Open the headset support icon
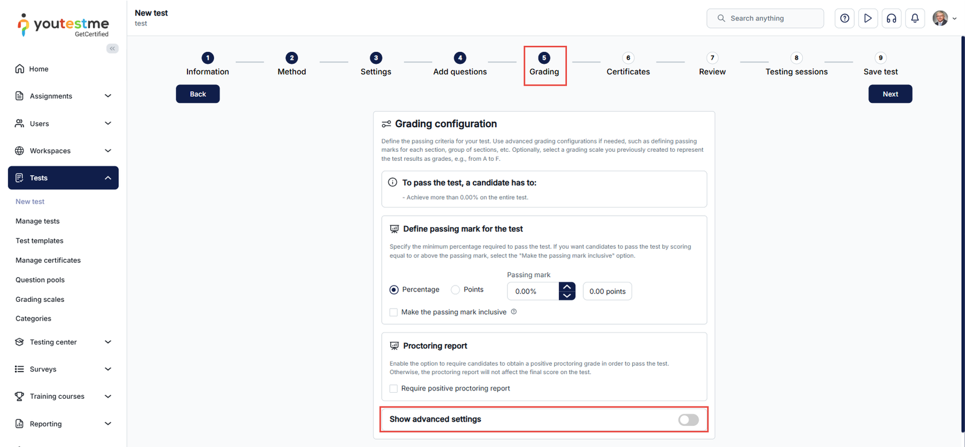The image size is (965, 447). [x=891, y=18]
